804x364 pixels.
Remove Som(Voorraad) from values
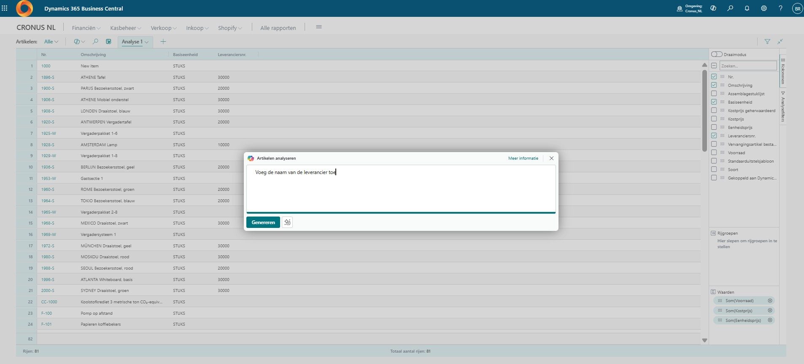[770, 301]
